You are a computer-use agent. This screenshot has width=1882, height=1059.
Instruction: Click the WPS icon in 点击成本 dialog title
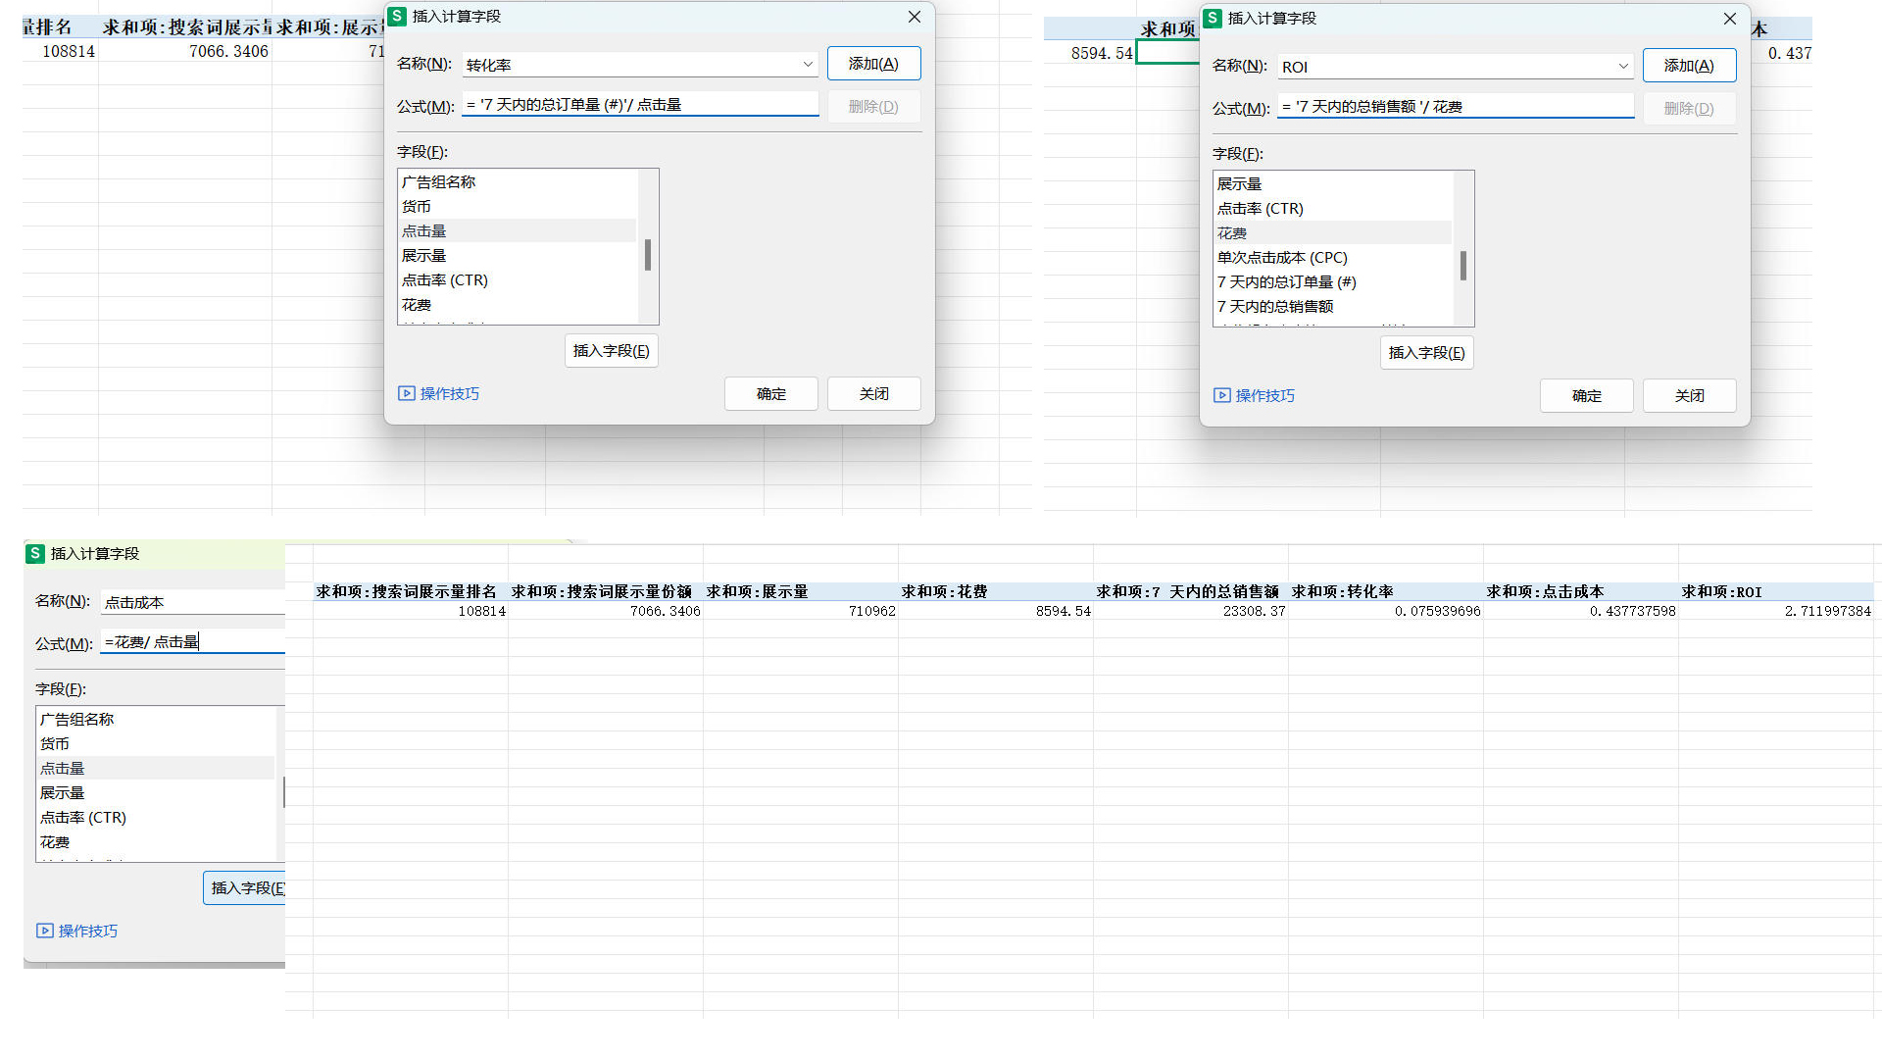35,554
